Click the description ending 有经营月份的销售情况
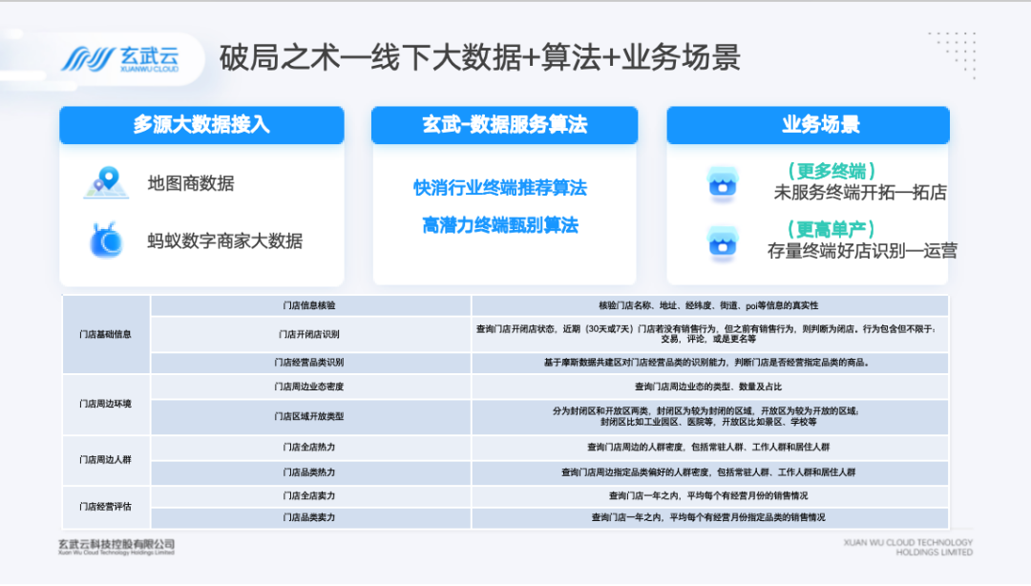 (708, 496)
